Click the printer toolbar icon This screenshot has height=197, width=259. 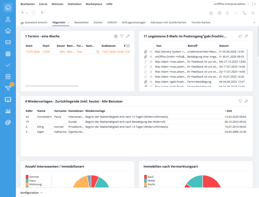tap(236, 13)
